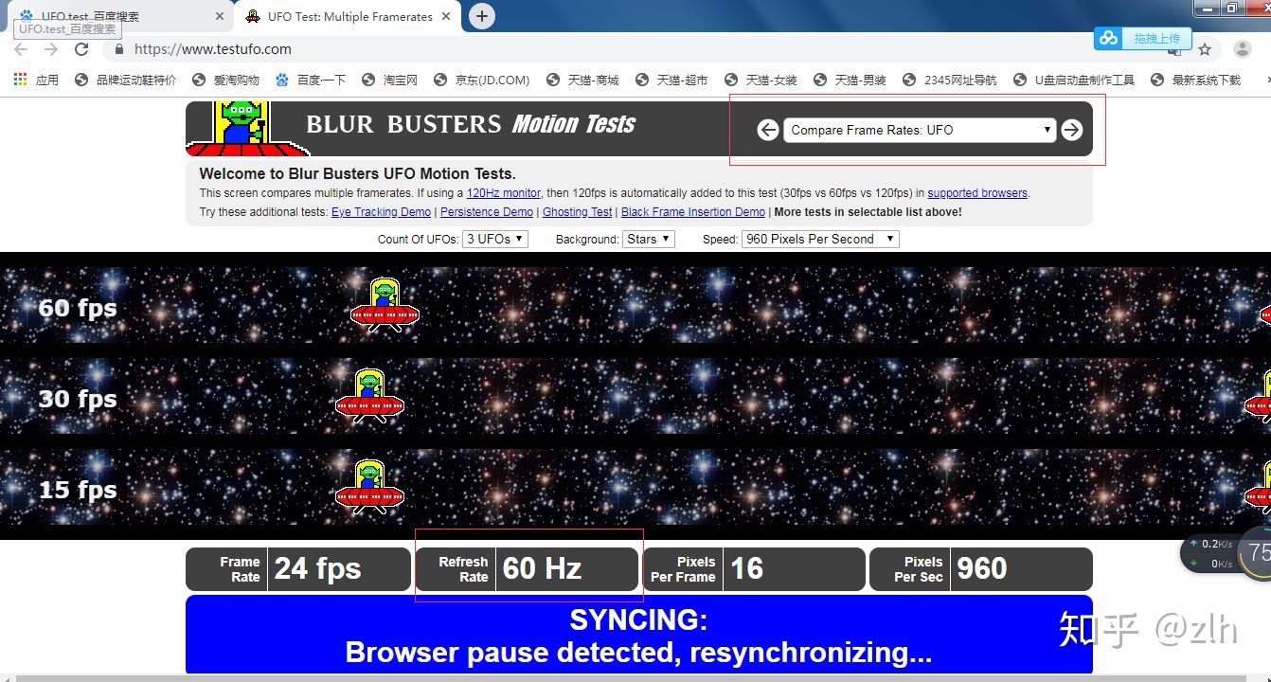Switch to the UFO.test 百度搜索 tab
The width and height of the screenshot is (1271, 682).
pos(119,16)
